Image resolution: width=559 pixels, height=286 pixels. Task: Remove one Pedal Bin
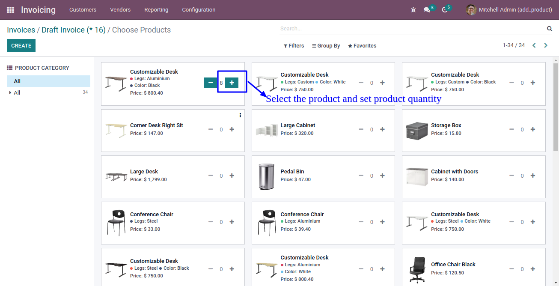pyautogui.click(x=361, y=176)
